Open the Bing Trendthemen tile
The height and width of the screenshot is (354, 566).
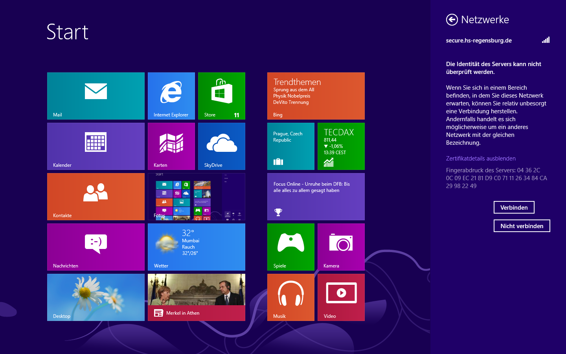[x=316, y=96]
